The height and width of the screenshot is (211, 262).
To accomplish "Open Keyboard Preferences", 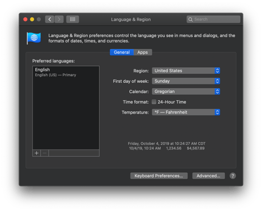I will (159, 176).
